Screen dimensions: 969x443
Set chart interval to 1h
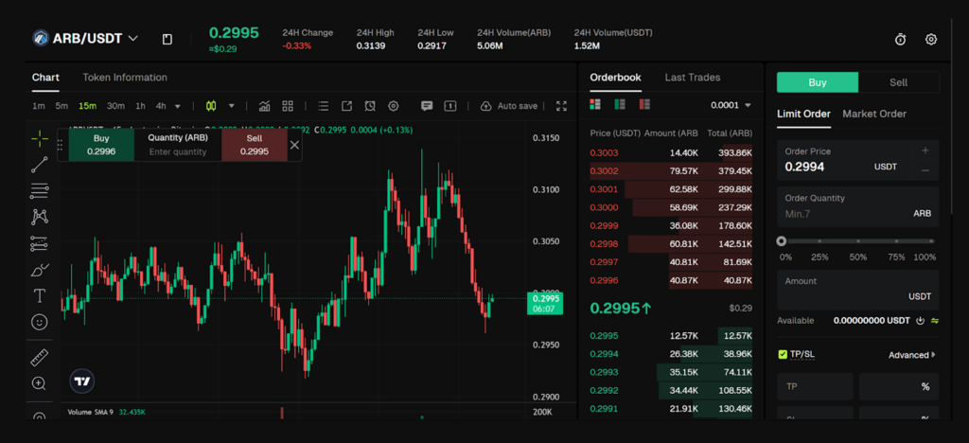pyautogui.click(x=140, y=106)
